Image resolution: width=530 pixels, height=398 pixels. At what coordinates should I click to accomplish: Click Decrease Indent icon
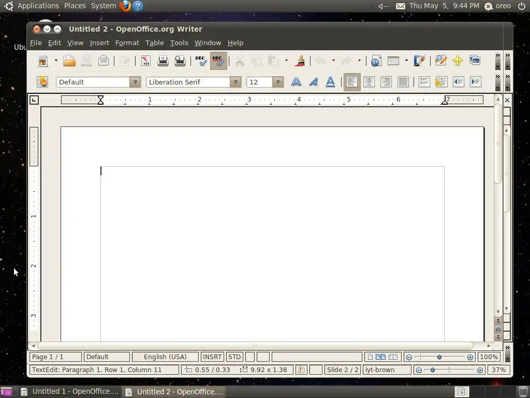(x=459, y=82)
